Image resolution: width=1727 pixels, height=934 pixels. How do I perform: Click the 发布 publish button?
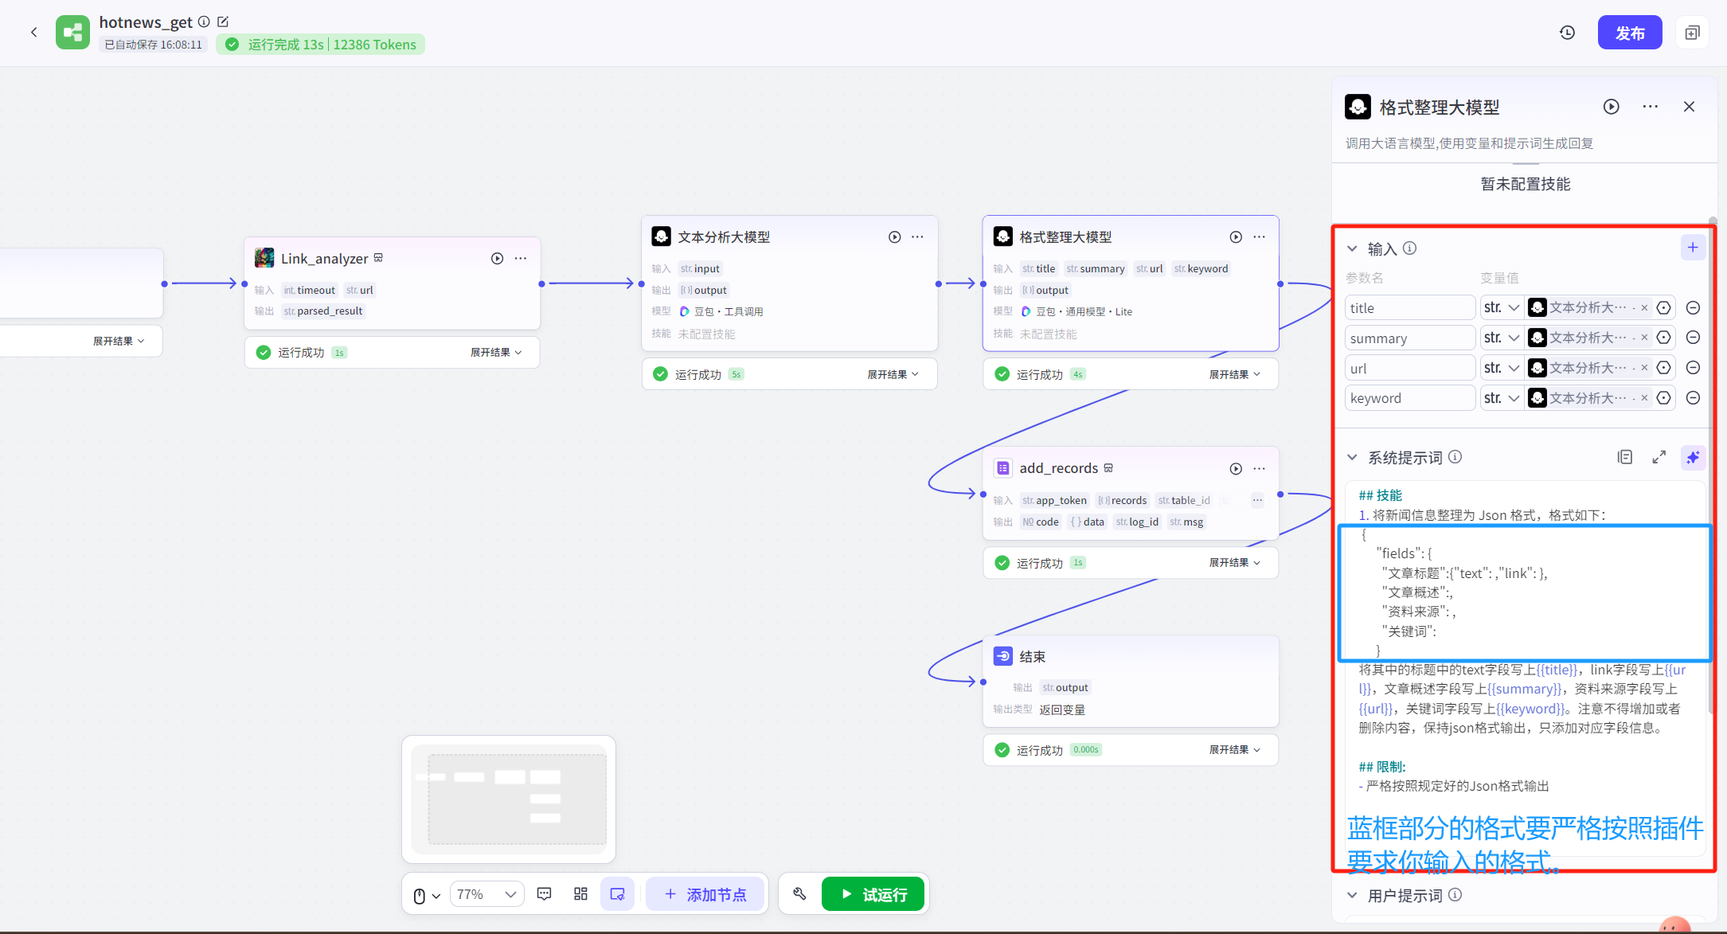coord(1629,33)
